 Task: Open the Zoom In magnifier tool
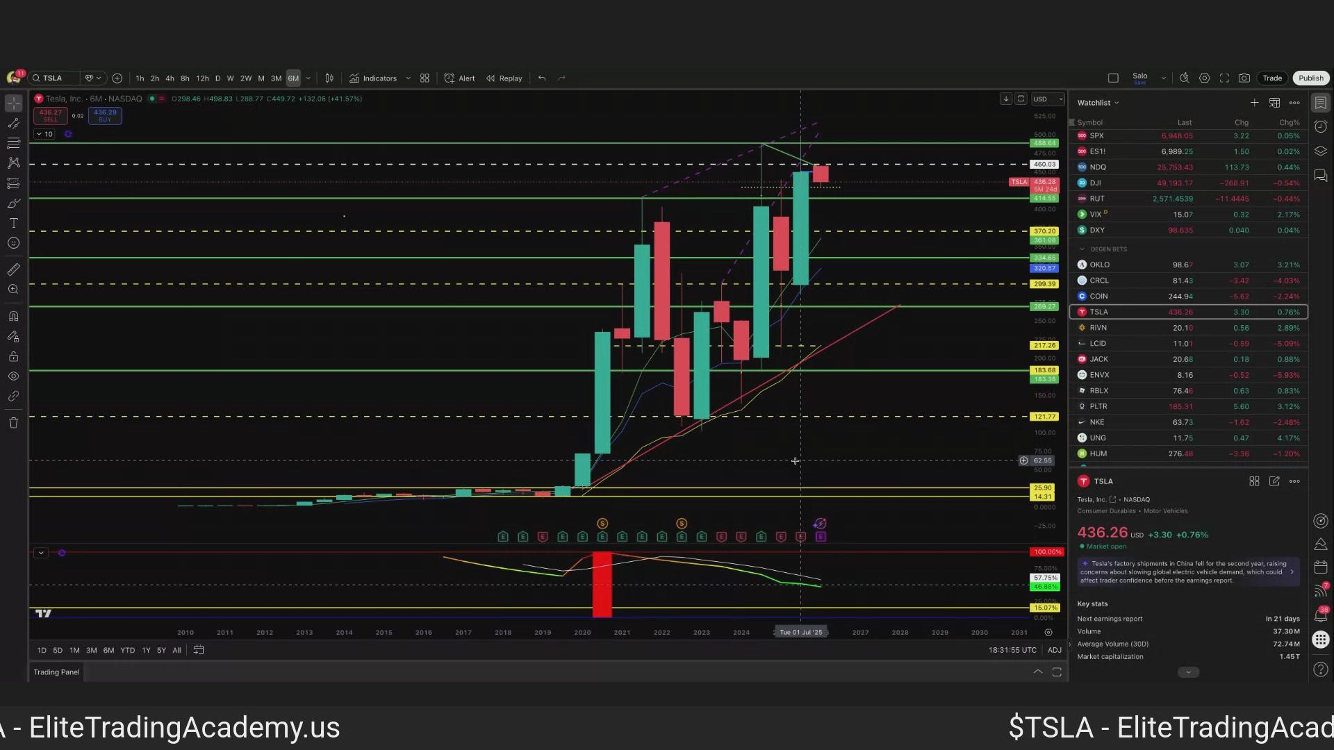click(x=13, y=290)
